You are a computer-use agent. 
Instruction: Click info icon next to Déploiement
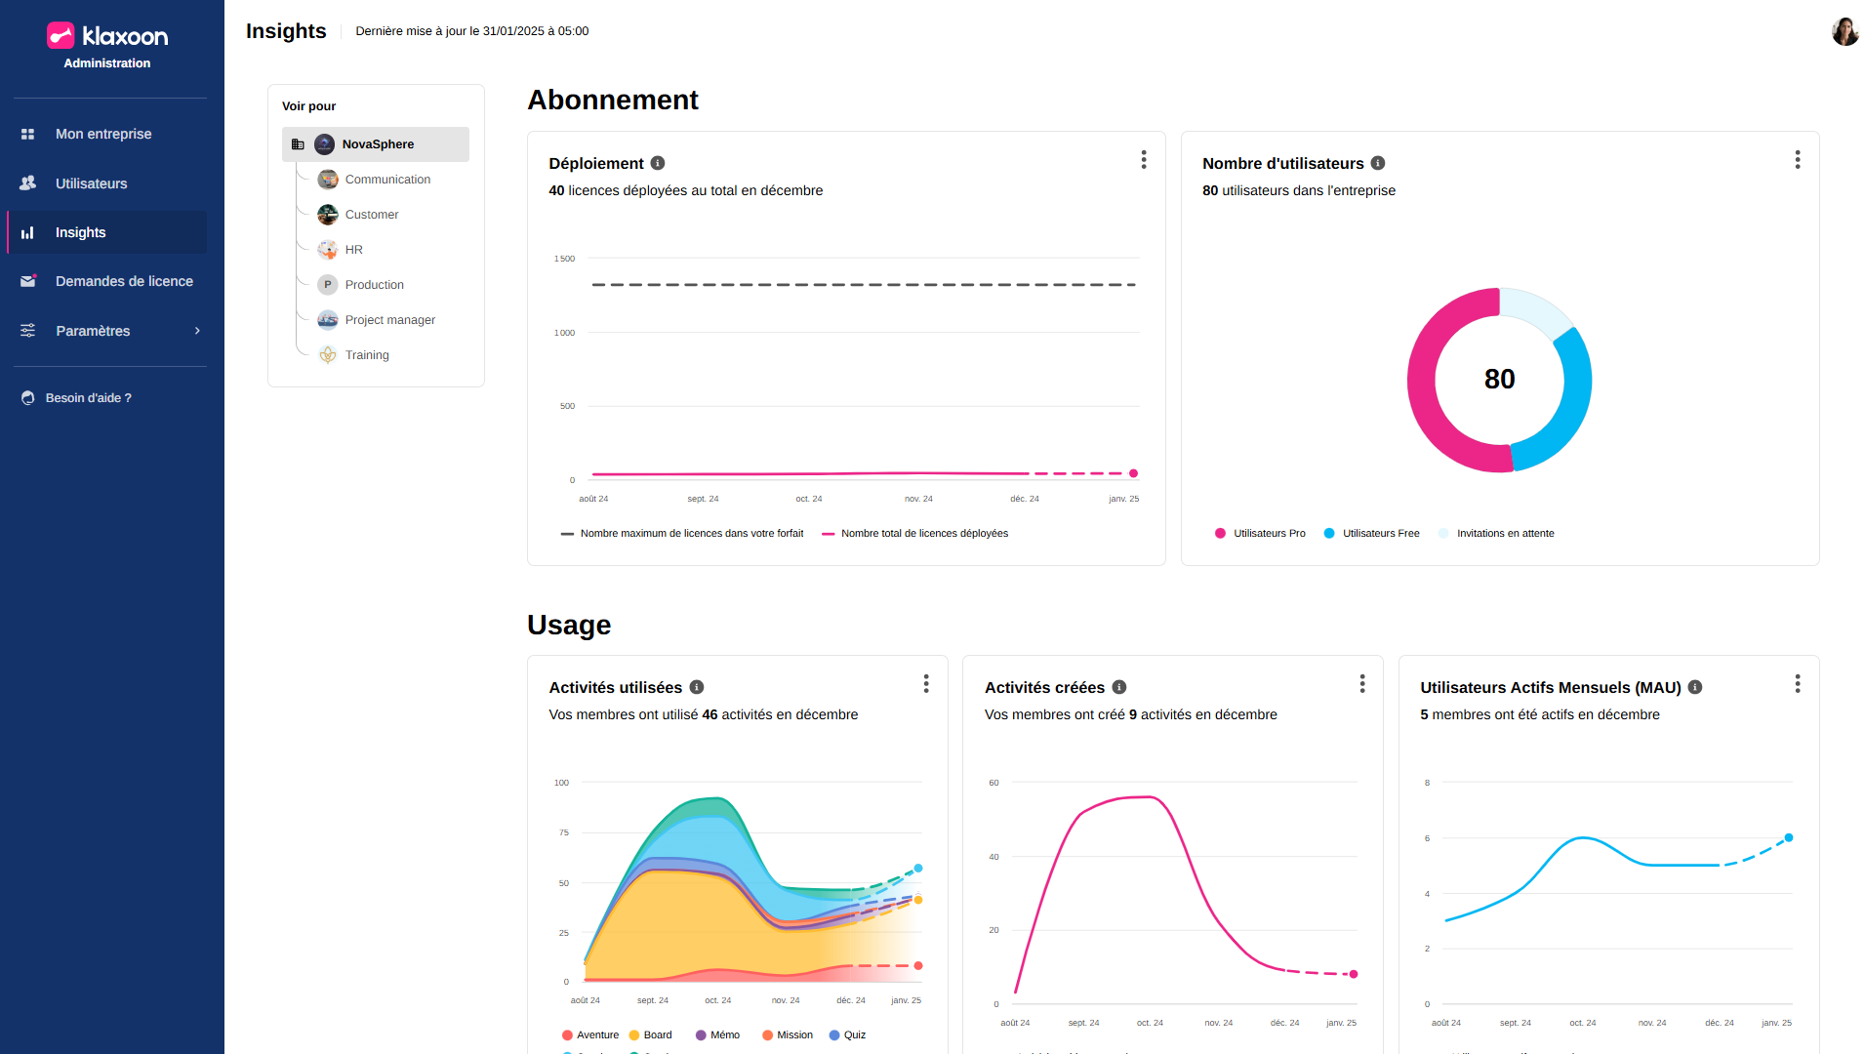[658, 163]
